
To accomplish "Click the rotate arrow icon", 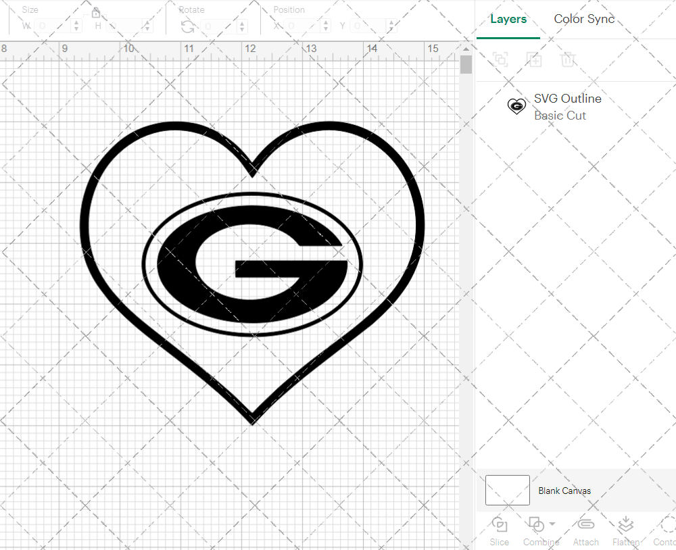I will pos(187,27).
